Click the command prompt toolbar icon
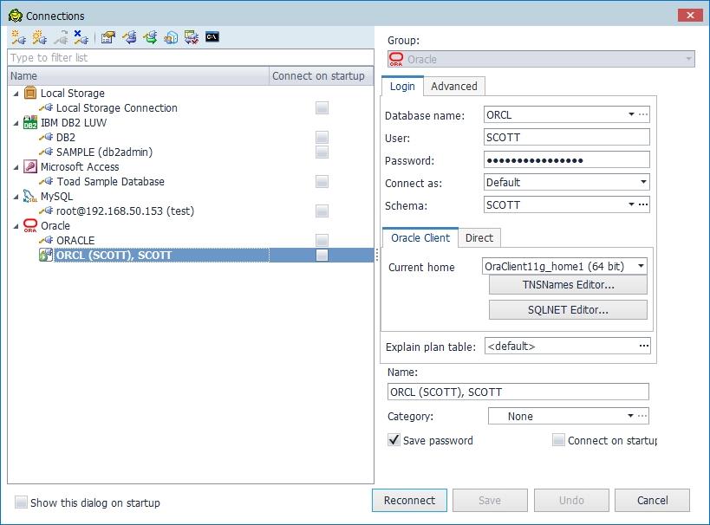 click(212, 37)
